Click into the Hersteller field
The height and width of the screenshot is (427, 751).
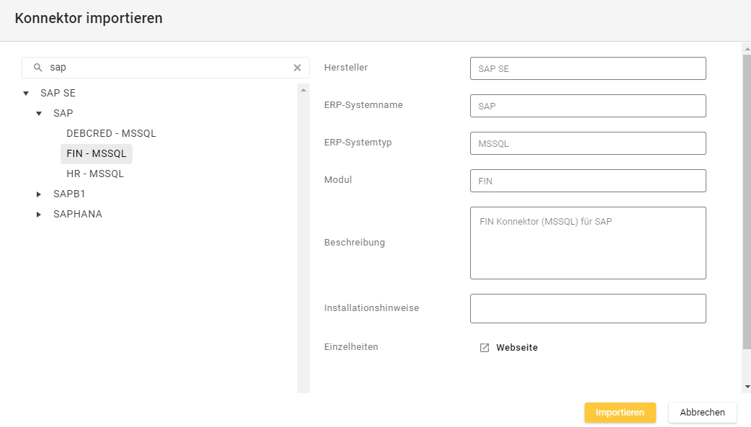point(588,68)
